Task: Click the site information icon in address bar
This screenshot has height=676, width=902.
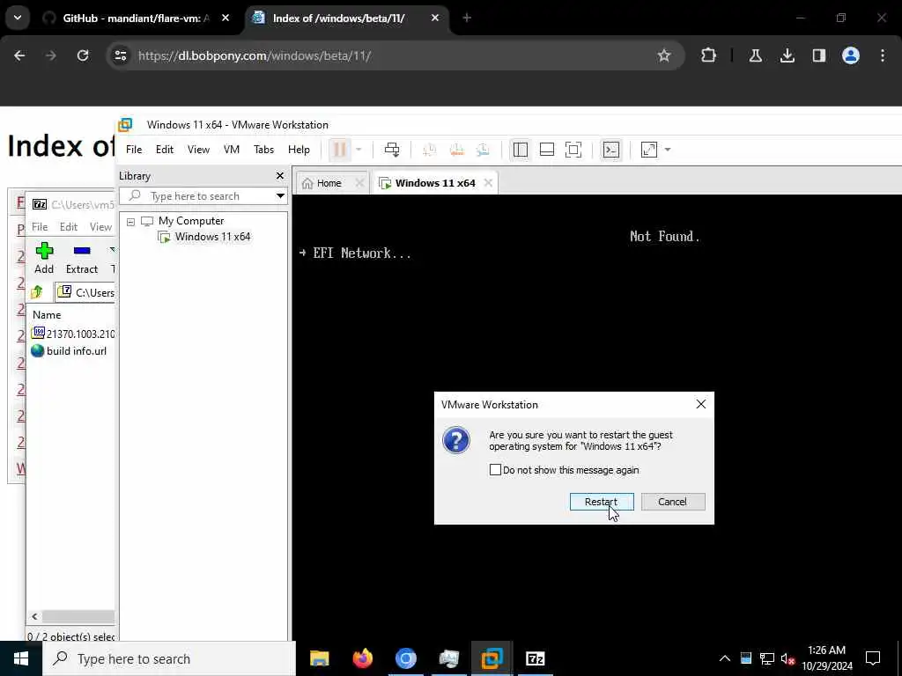Action: point(120,55)
